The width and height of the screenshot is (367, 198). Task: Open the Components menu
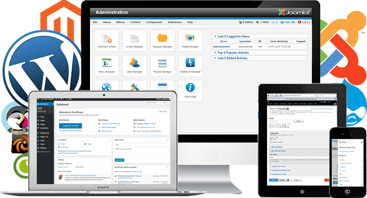click(154, 22)
